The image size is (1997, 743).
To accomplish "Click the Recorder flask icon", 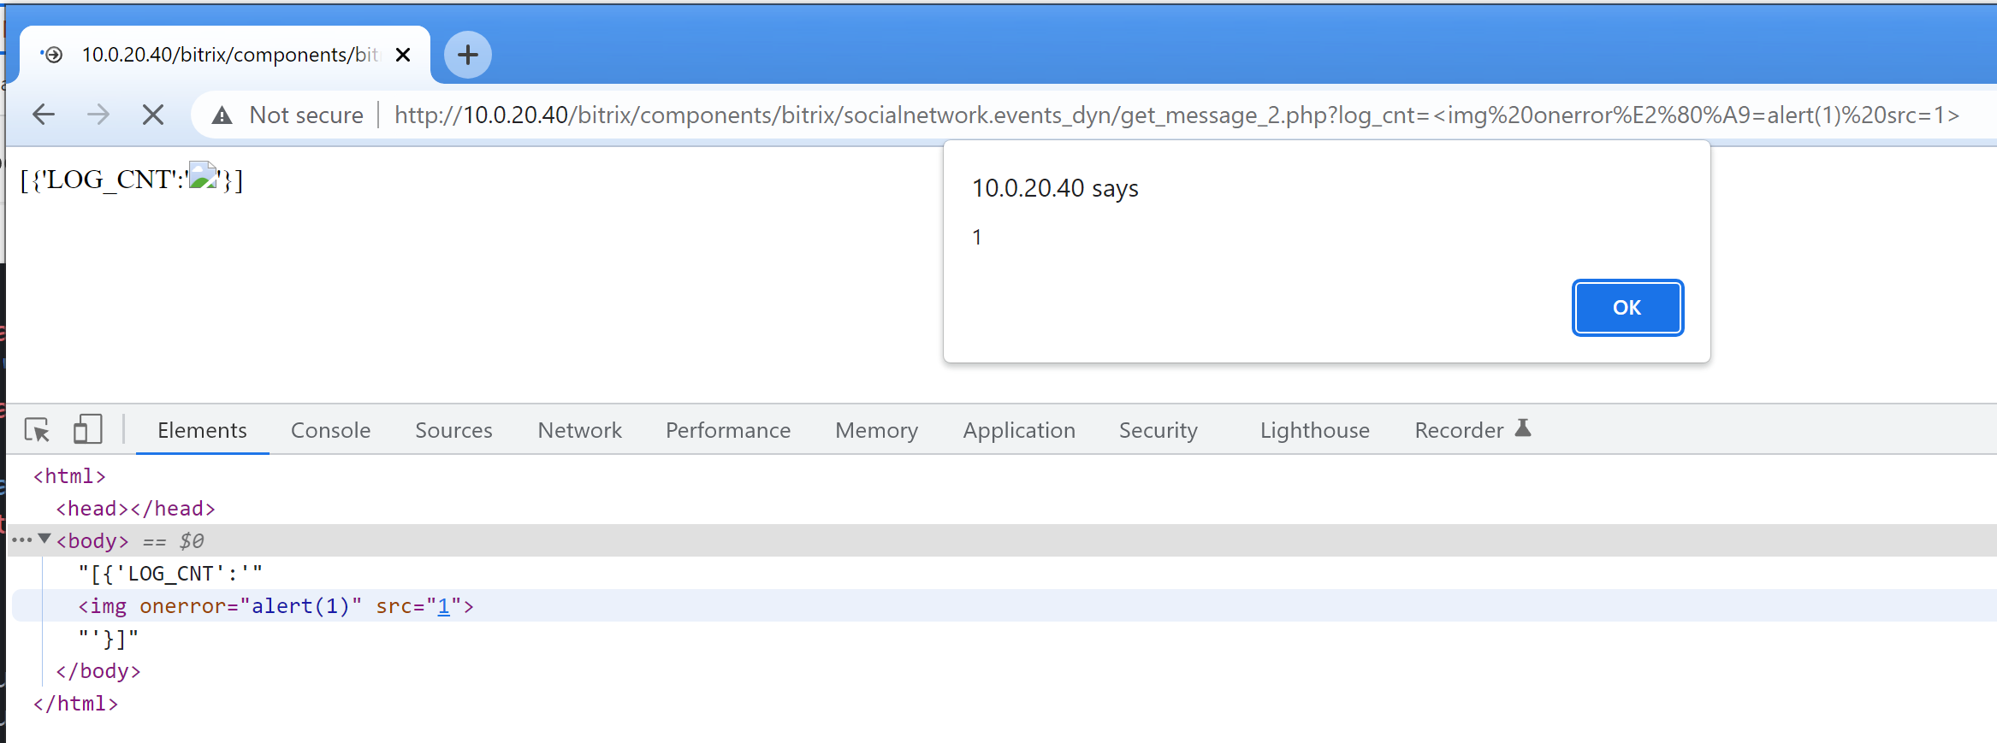I will (1523, 428).
